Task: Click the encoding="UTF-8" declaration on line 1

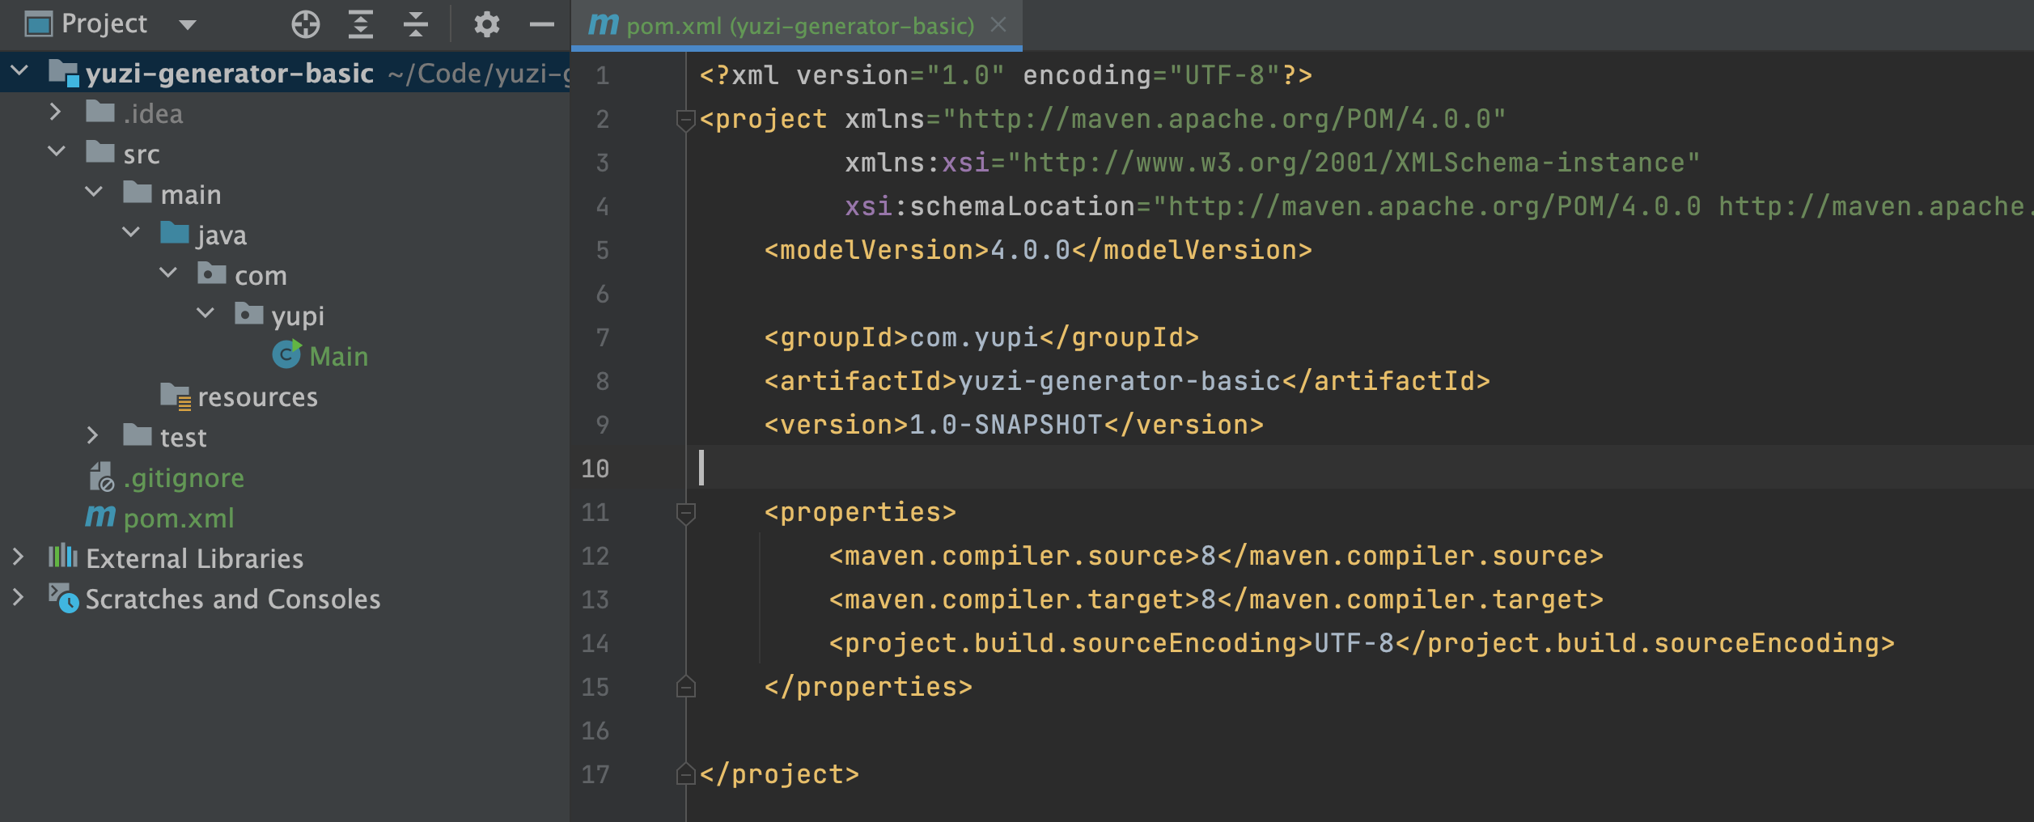Action: pyautogui.click(x=1152, y=75)
